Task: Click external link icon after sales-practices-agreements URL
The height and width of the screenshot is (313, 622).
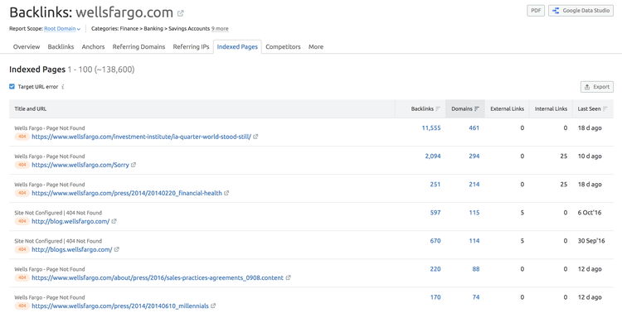Action: pos(288,277)
